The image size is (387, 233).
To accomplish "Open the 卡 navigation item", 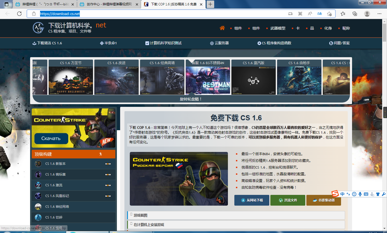I will [x=298, y=28].
